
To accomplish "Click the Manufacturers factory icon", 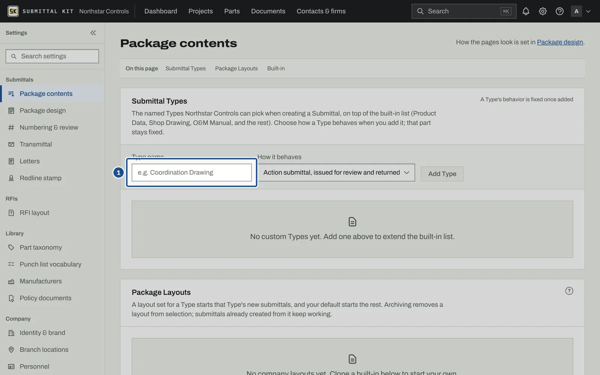I will click(11, 281).
